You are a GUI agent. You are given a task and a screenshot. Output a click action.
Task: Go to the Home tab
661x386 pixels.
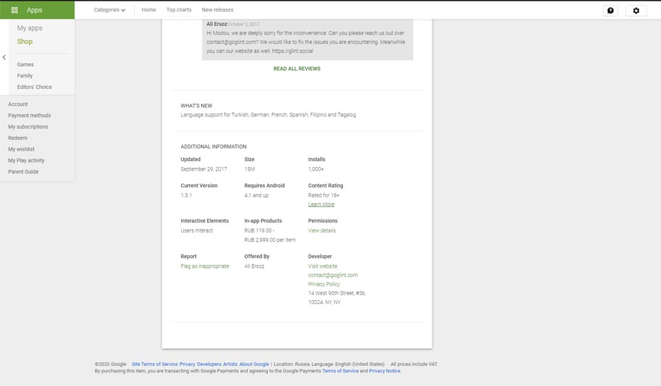pyautogui.click(x=149, y=10)
